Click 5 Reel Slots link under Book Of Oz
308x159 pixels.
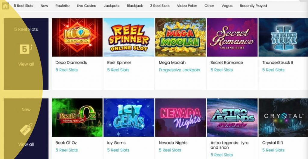tap(66, 150)
